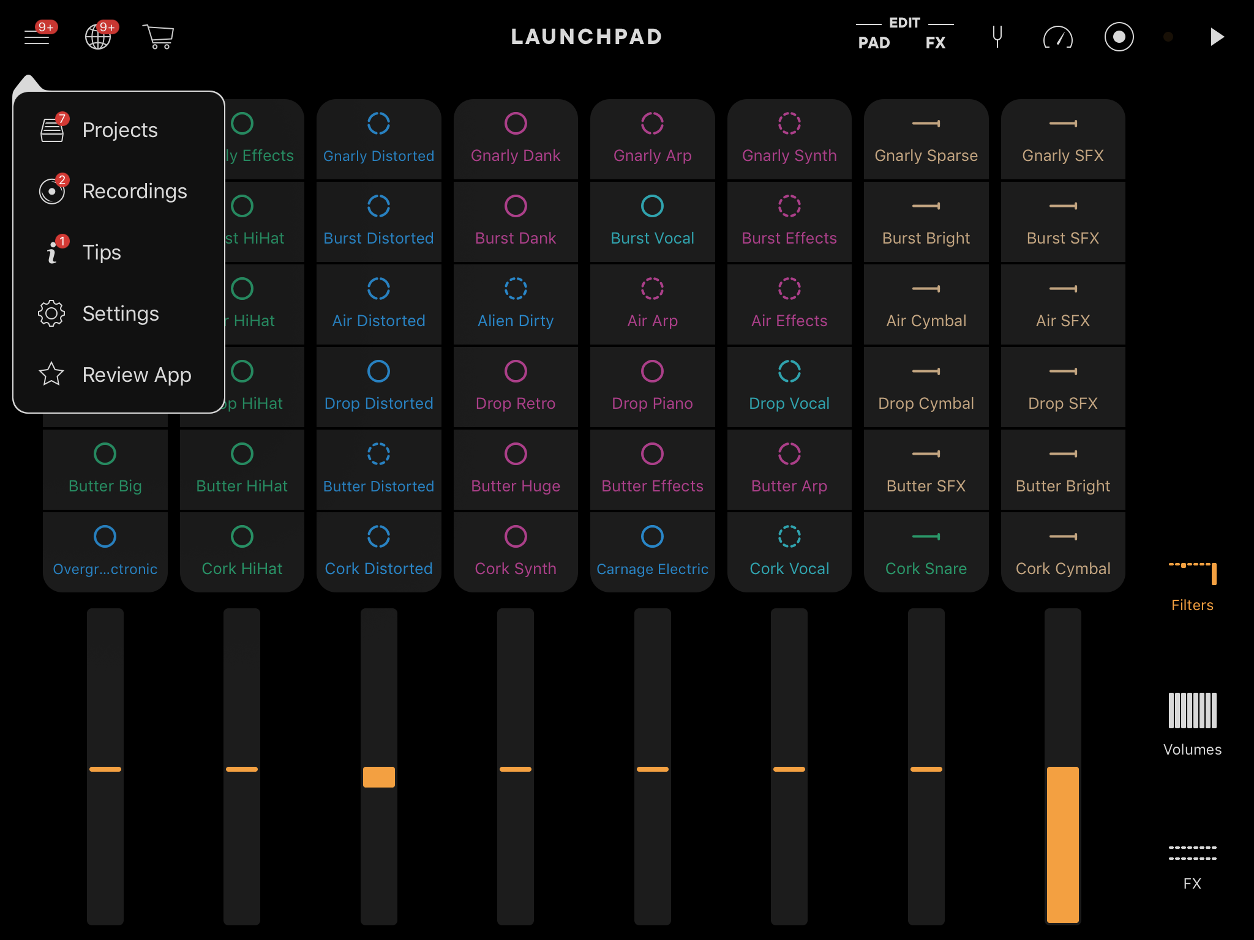Toggle the Burst Vocal pad
1254x940 pixels.
(652, 222)
